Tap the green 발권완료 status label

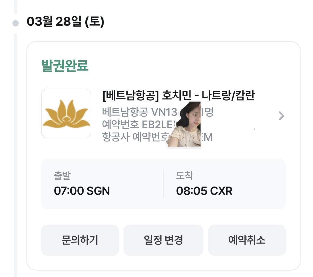click(x=65, y=66)
